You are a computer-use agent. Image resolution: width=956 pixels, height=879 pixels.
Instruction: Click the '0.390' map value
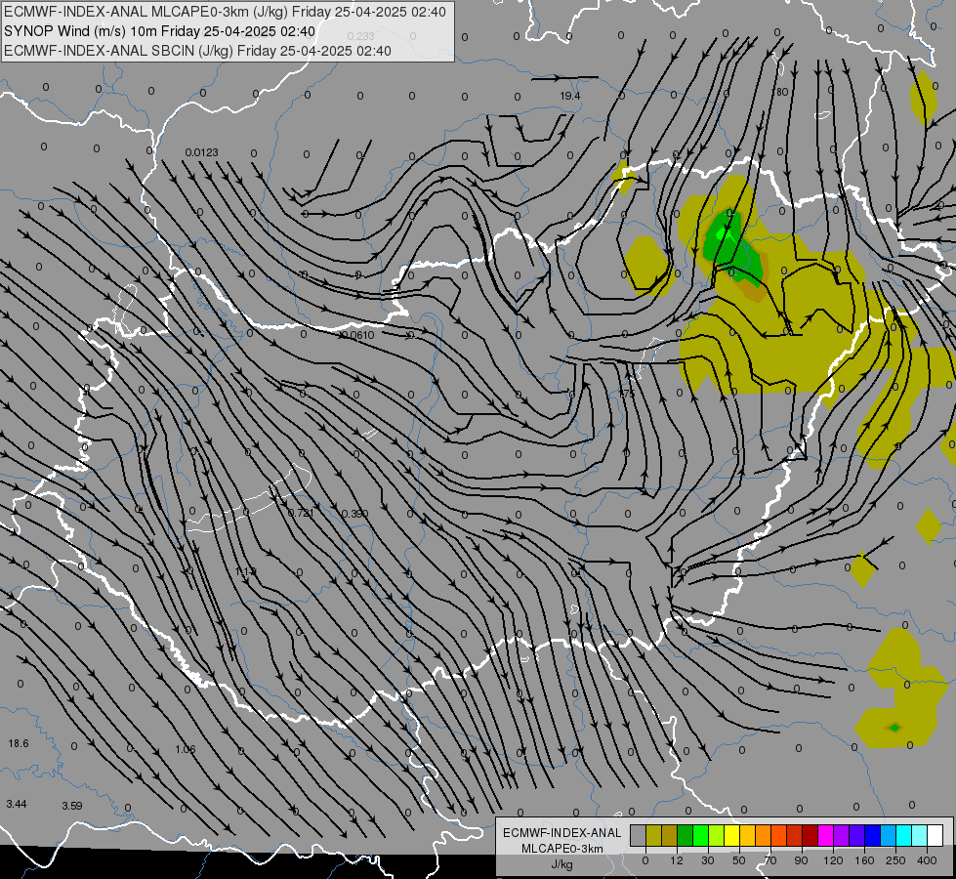point(354,514)
